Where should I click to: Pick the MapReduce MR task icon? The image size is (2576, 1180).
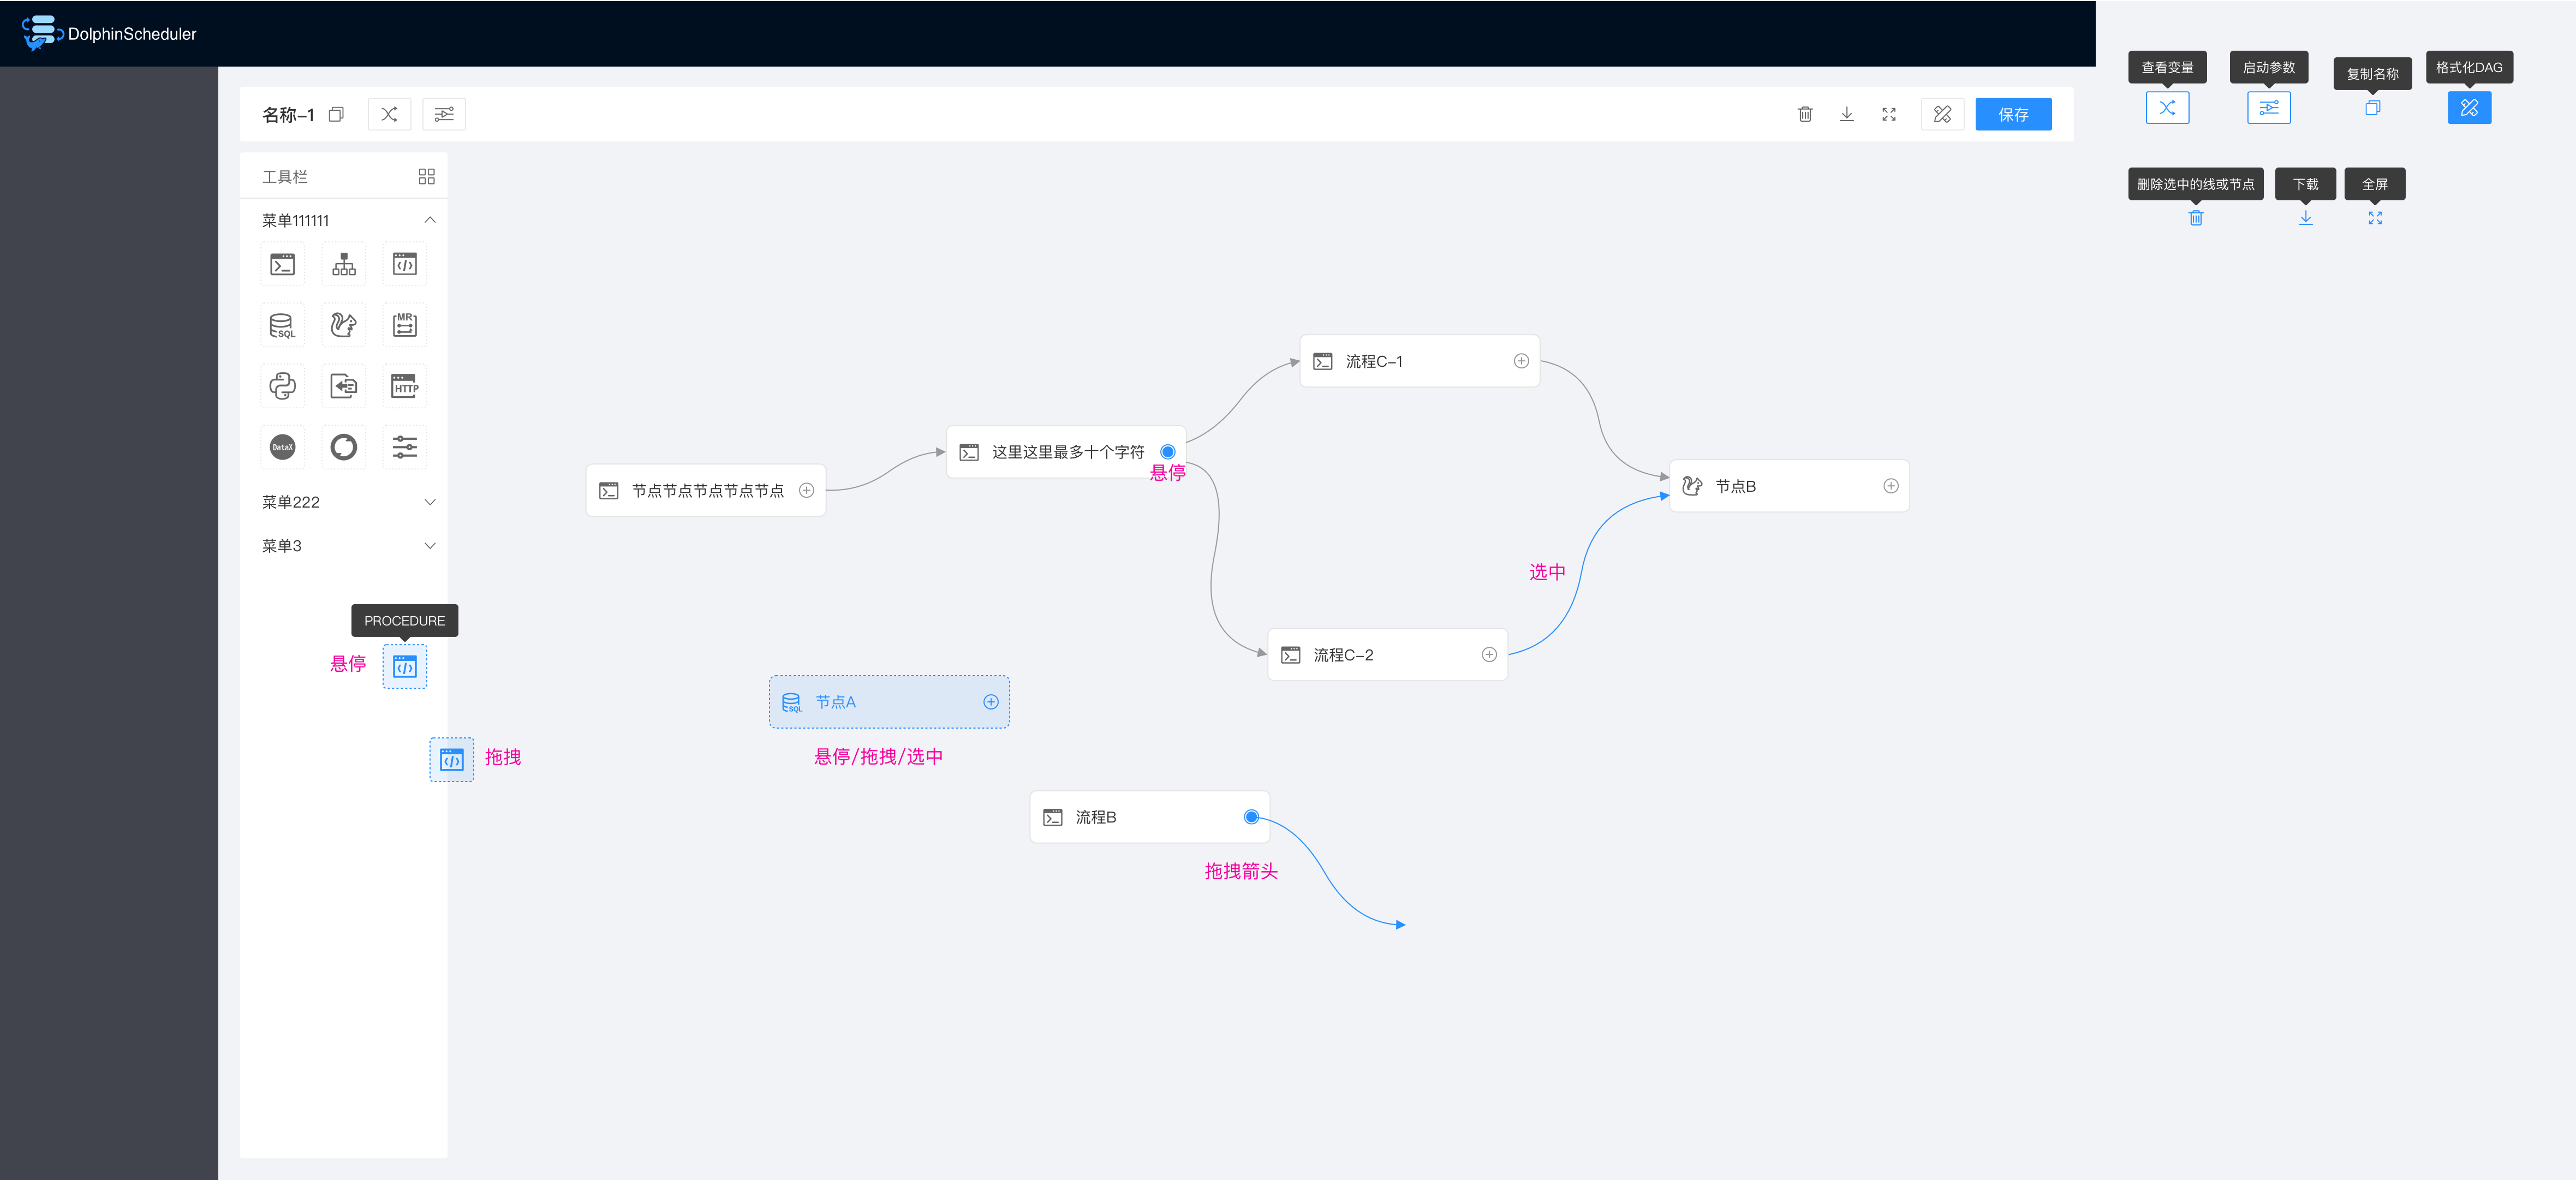pos(405,326)
